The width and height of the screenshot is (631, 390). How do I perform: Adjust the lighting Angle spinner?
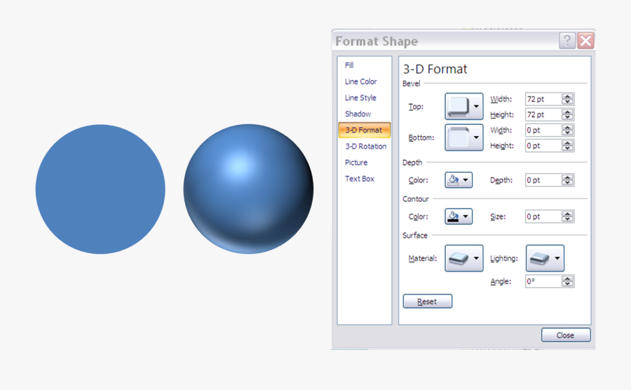point(568,281)
